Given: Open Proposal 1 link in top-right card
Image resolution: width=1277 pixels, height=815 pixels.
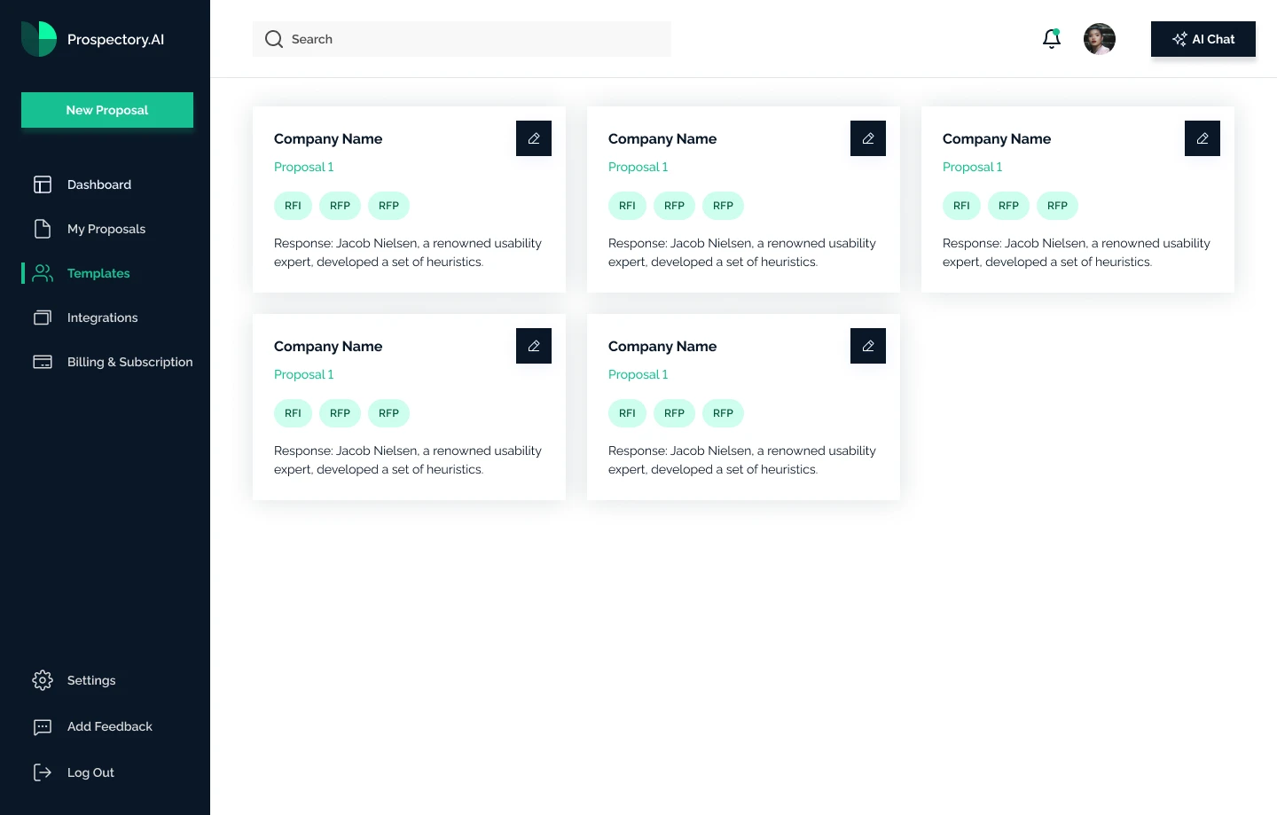Looking at the screenshot, I should tap(973, 167).
